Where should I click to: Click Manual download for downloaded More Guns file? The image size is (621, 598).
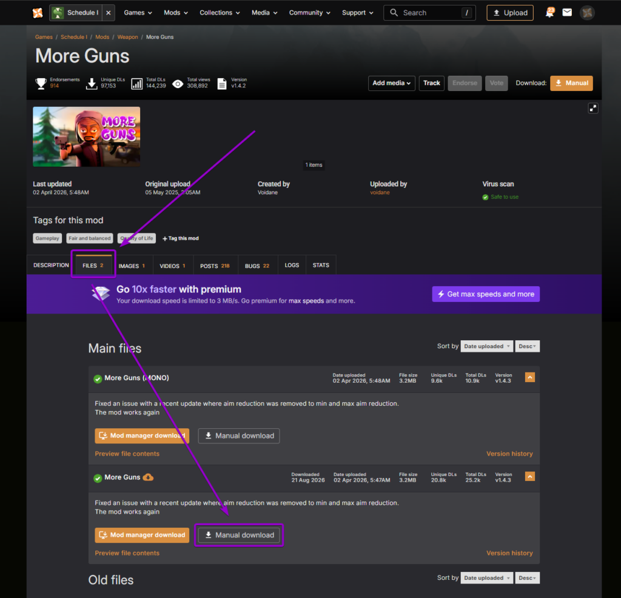coord(239,535)
